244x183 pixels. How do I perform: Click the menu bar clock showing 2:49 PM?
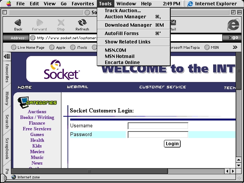172,3
